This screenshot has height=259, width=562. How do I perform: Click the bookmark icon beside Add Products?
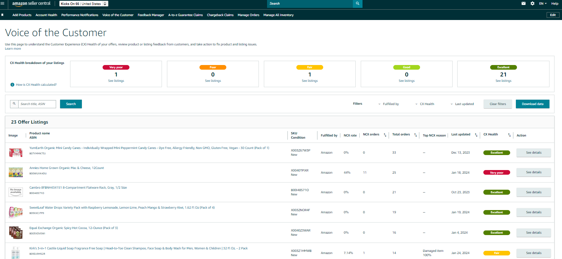point(3,15)
